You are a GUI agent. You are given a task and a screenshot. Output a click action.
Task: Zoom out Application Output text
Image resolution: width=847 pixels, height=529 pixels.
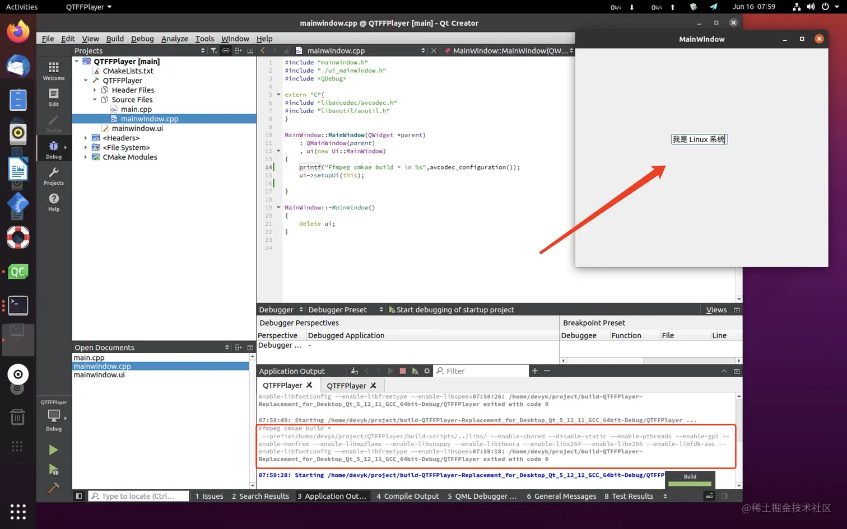[547, 371]
